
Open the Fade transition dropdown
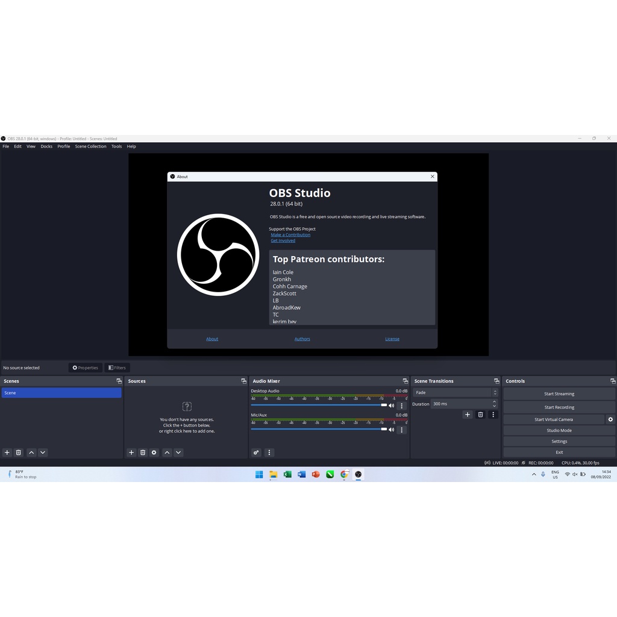pyautogui.click(x=456, y=392)
